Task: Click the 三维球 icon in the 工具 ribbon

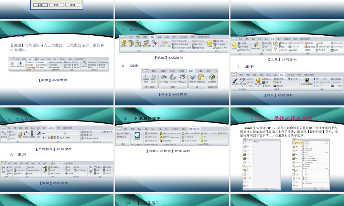Action: pos(234,46)
